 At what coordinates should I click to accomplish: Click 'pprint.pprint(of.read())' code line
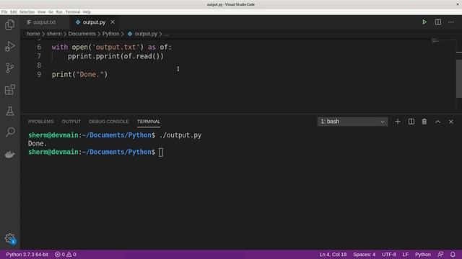click(115, 56)
